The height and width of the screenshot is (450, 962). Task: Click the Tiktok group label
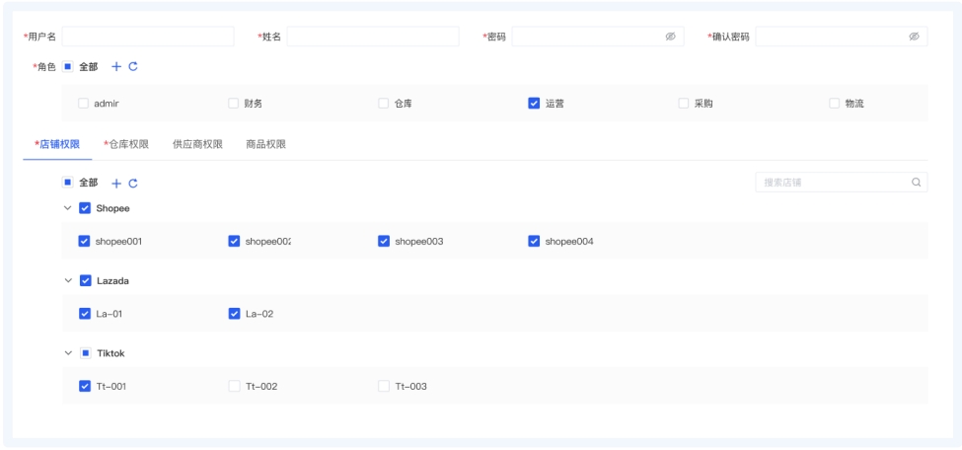111,353
